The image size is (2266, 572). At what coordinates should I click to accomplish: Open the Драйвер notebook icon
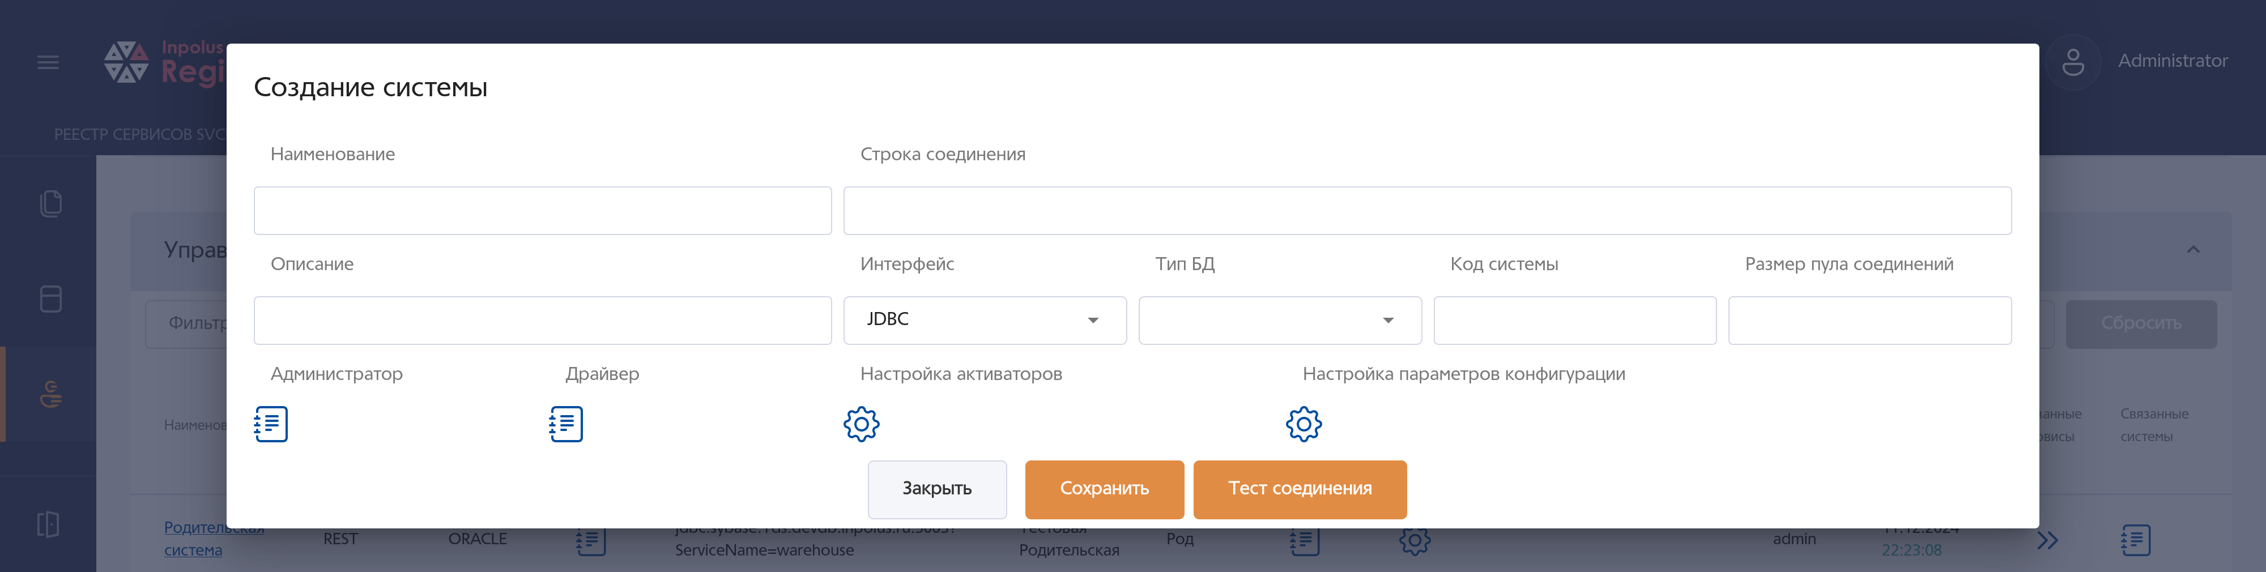click(x=565, y=424)
